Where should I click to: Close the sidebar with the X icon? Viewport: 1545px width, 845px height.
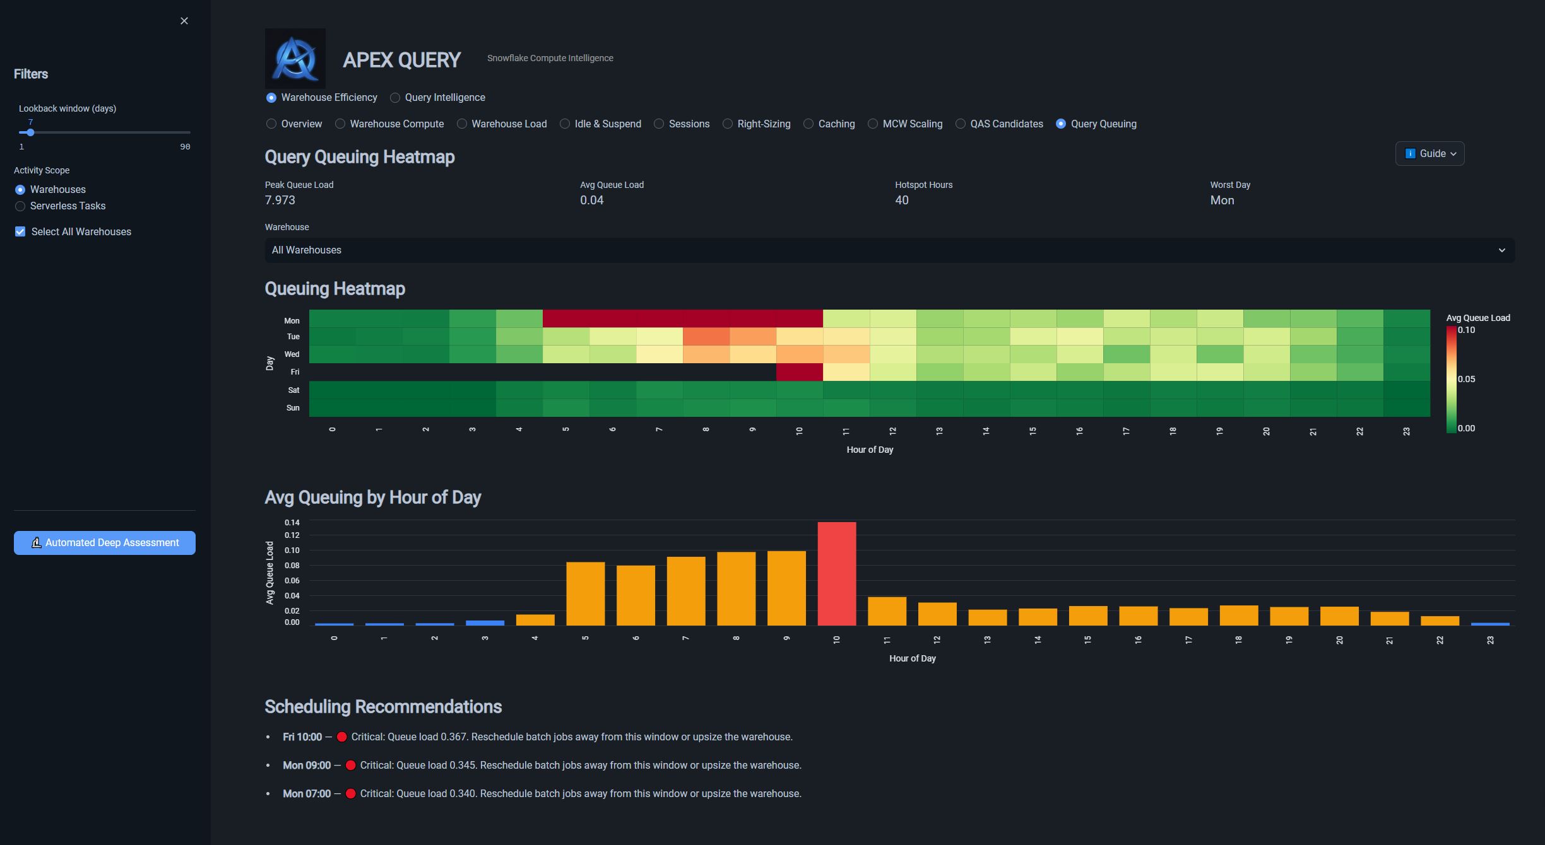click(184, 21)
